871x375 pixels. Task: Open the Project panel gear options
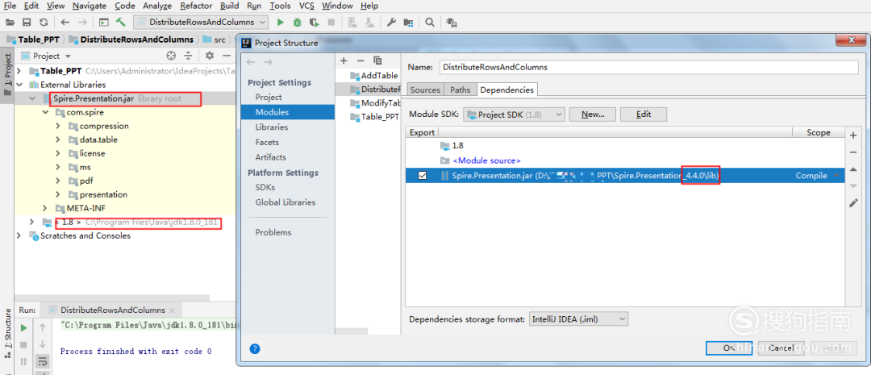210,56
